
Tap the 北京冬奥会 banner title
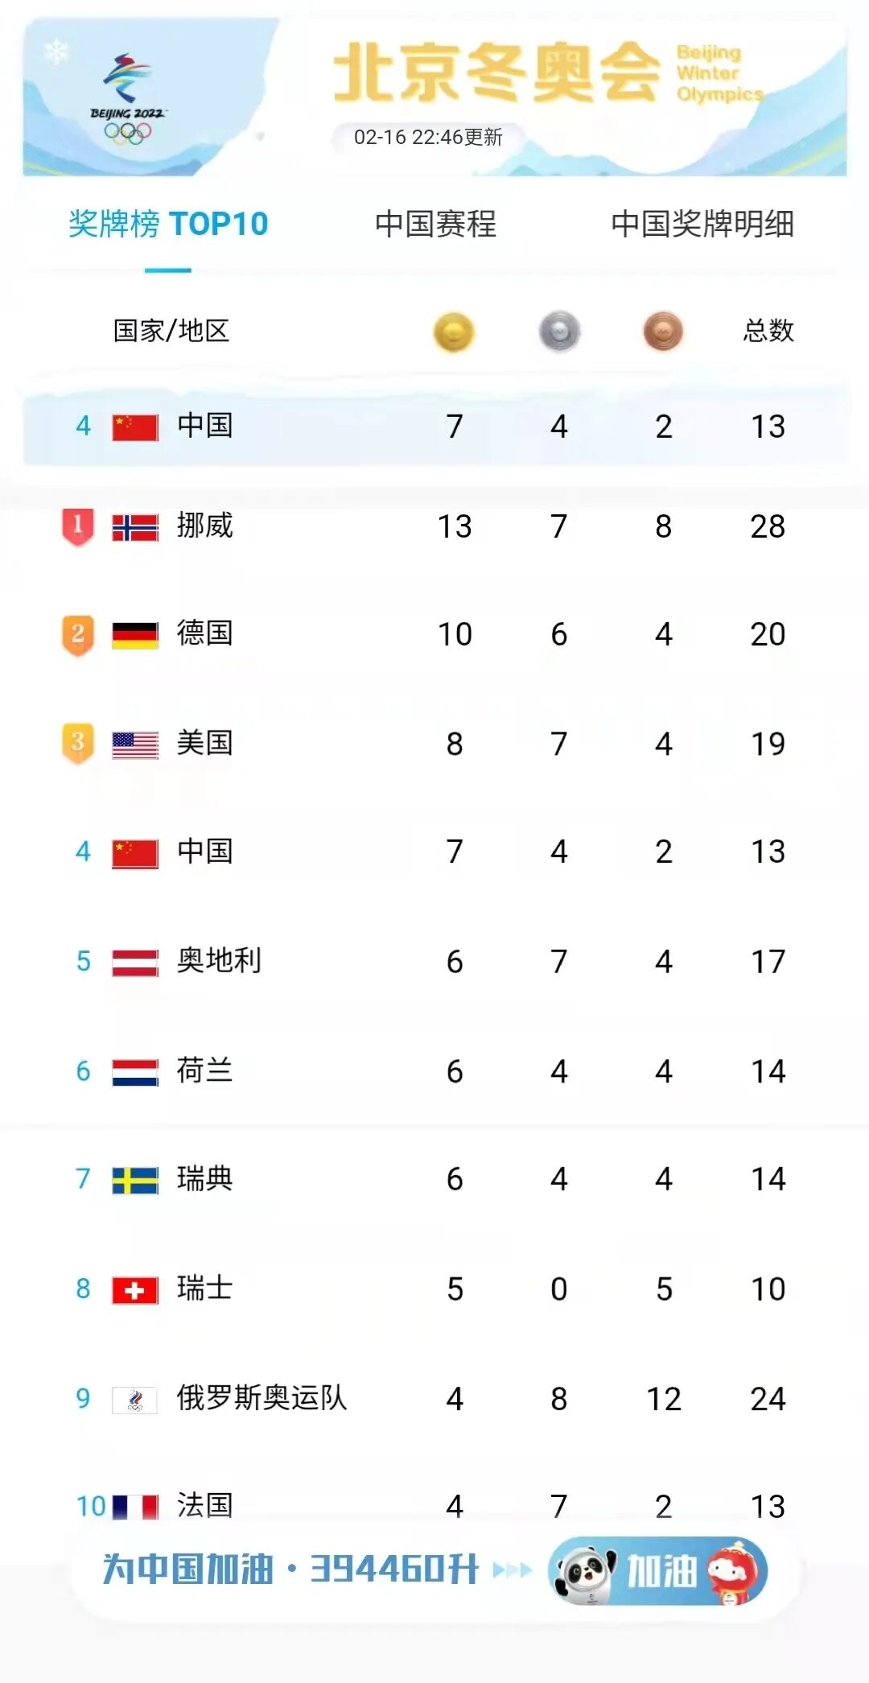point(497,73)
